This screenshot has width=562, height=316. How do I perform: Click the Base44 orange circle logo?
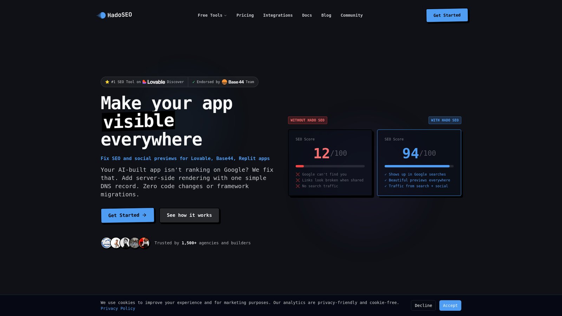tap(224, 82)
